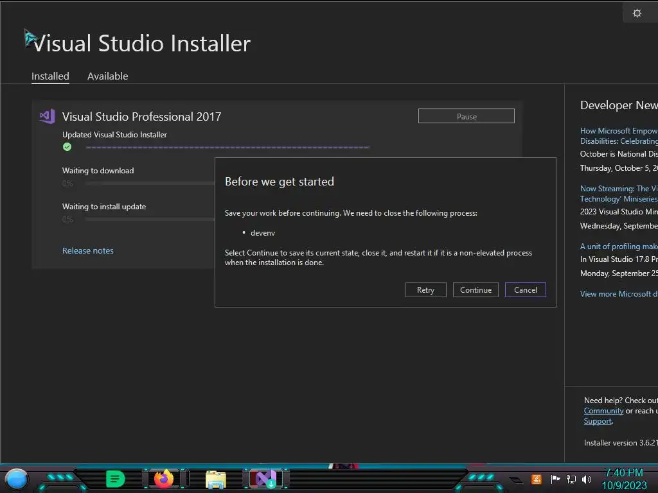Open the Action Center flag tray icon
This screenshot has height=493, width=658.
[x=555, y=479]
